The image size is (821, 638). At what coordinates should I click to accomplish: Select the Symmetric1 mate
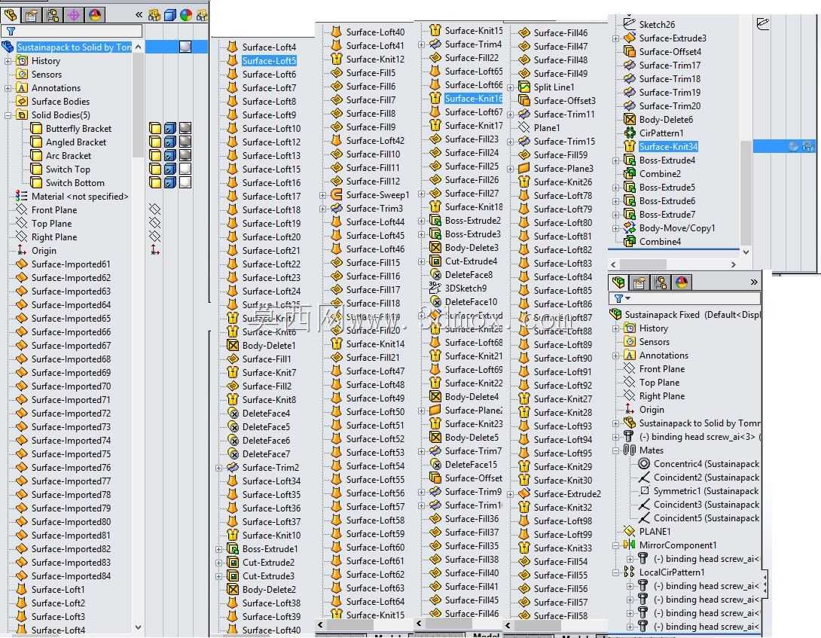point(706,491)
